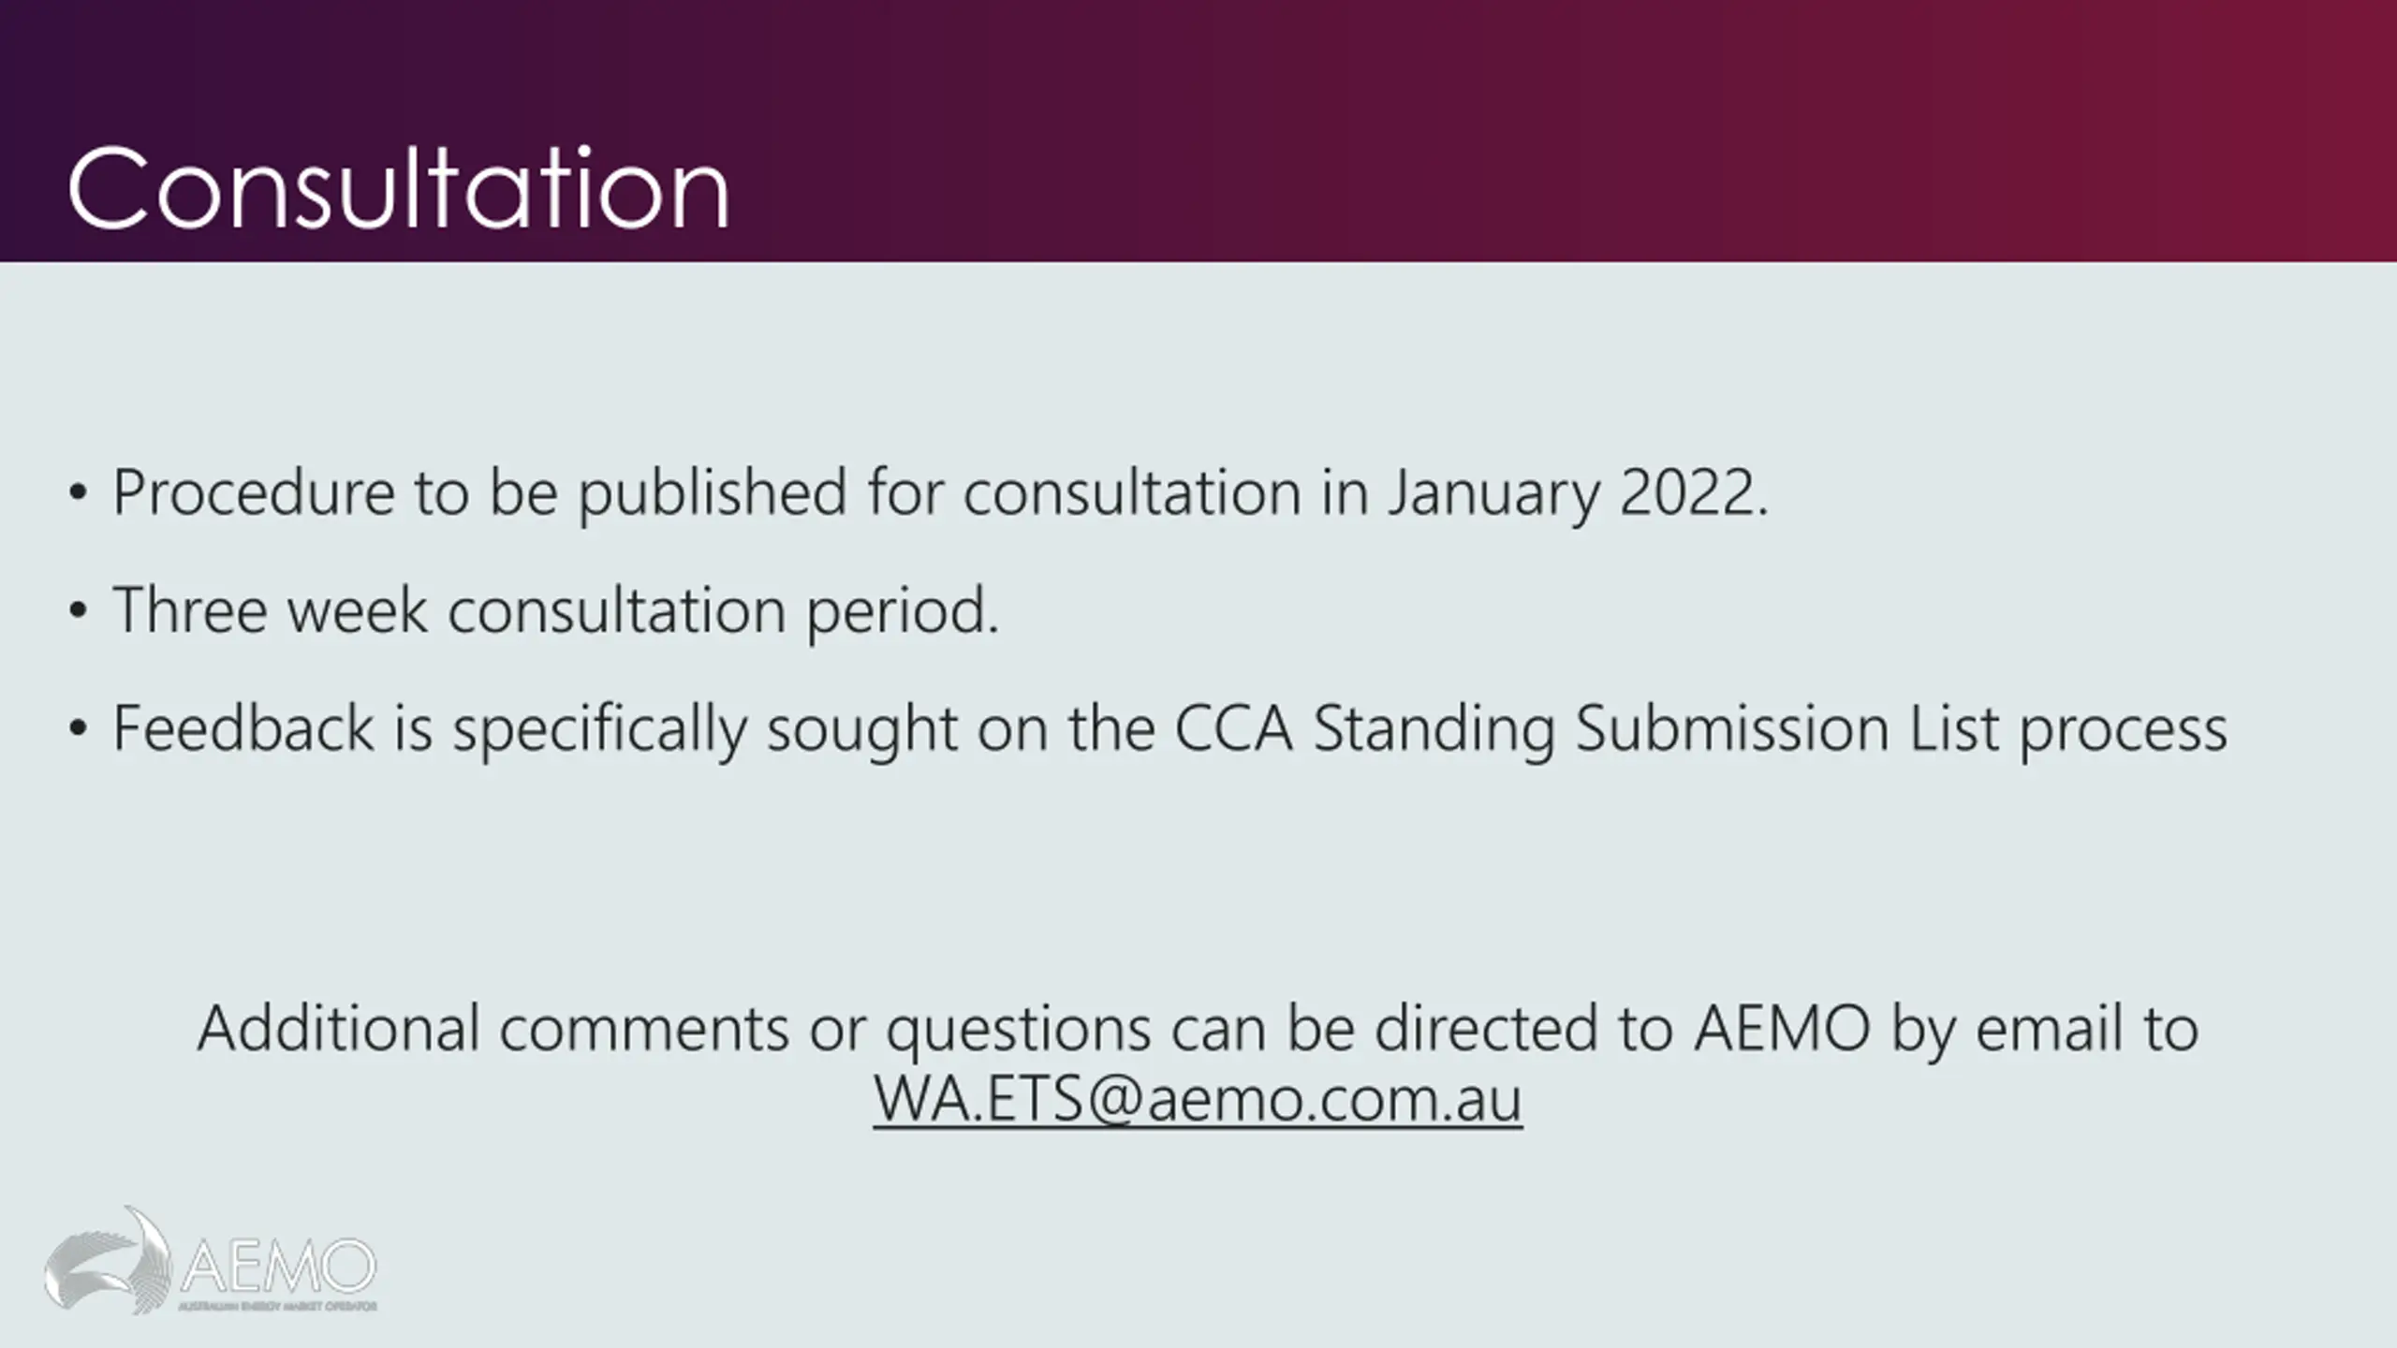Open the WA.ETS@aemo.com.au email link
The height and width of the screenshot is (1348, 2397).
tap(1198, 1098)
